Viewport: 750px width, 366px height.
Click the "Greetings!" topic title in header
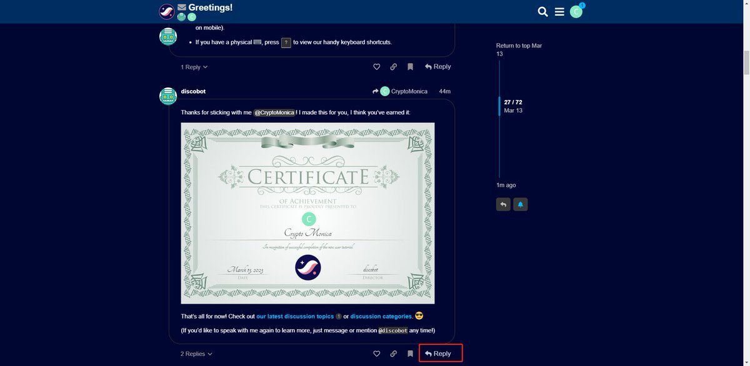210,7
